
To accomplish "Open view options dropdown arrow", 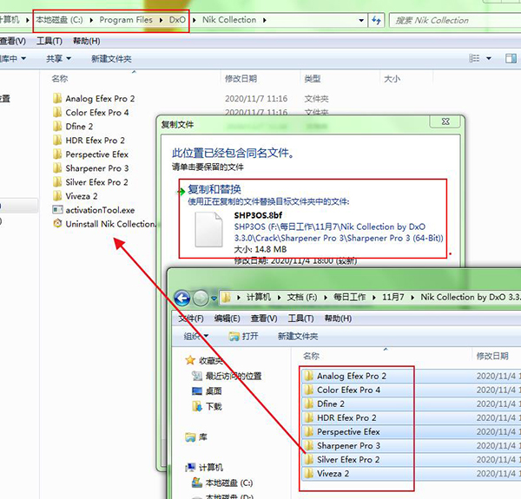I will tap(489, 59).
